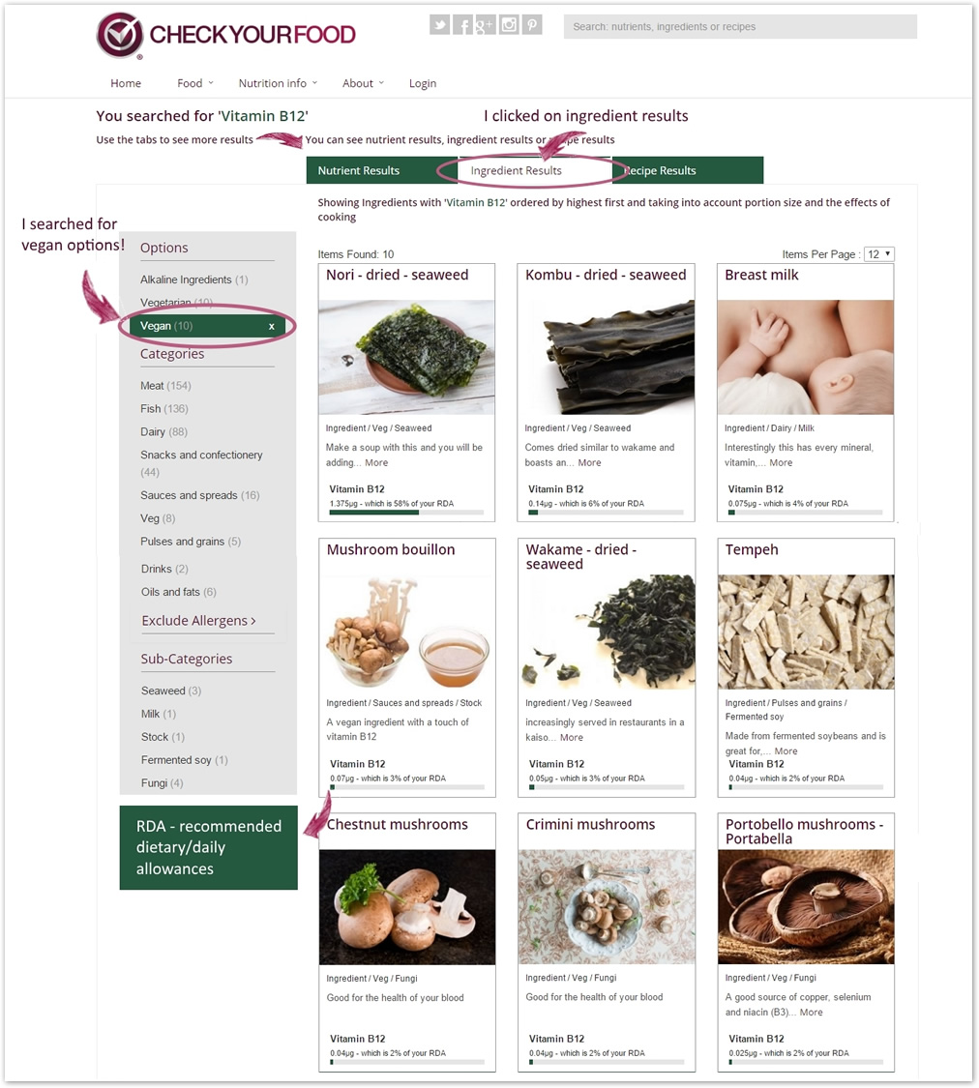Image resolution: width=979 pixels, height=1088 pixels.
Task: Open the Twitter social icon
Action: click(x=439, y=26)
